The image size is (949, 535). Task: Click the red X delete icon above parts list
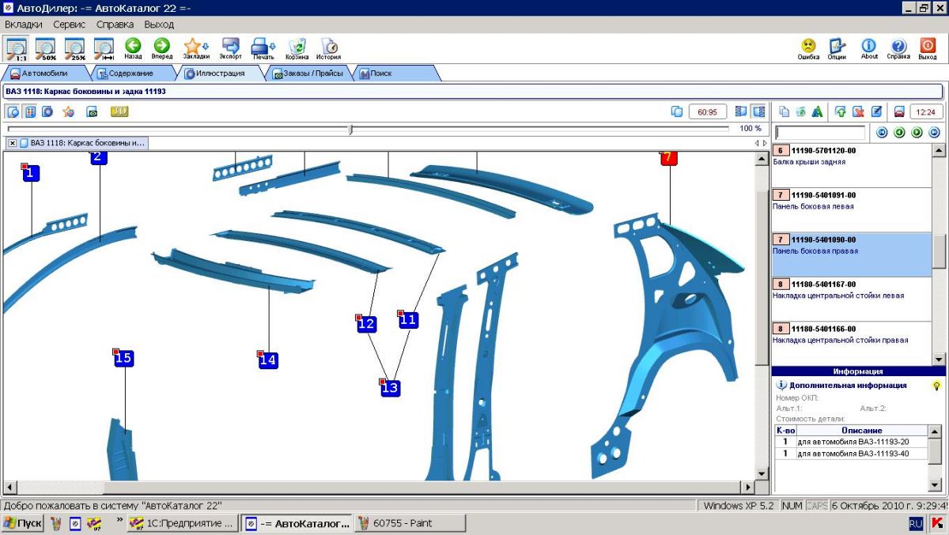858,111
